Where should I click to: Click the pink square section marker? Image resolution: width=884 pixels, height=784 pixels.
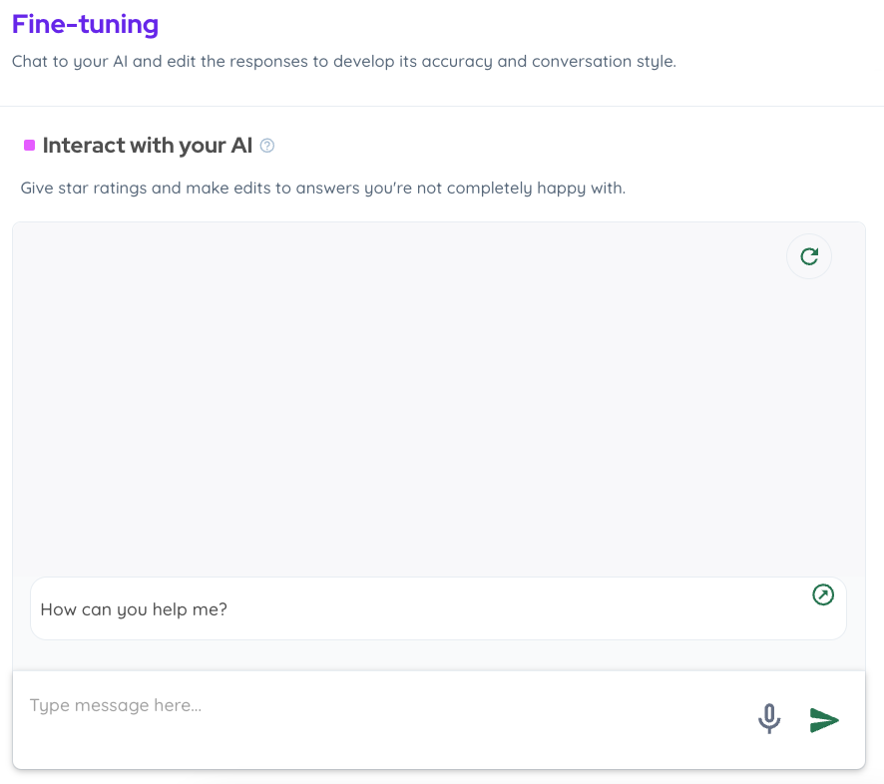coord(29,146)
